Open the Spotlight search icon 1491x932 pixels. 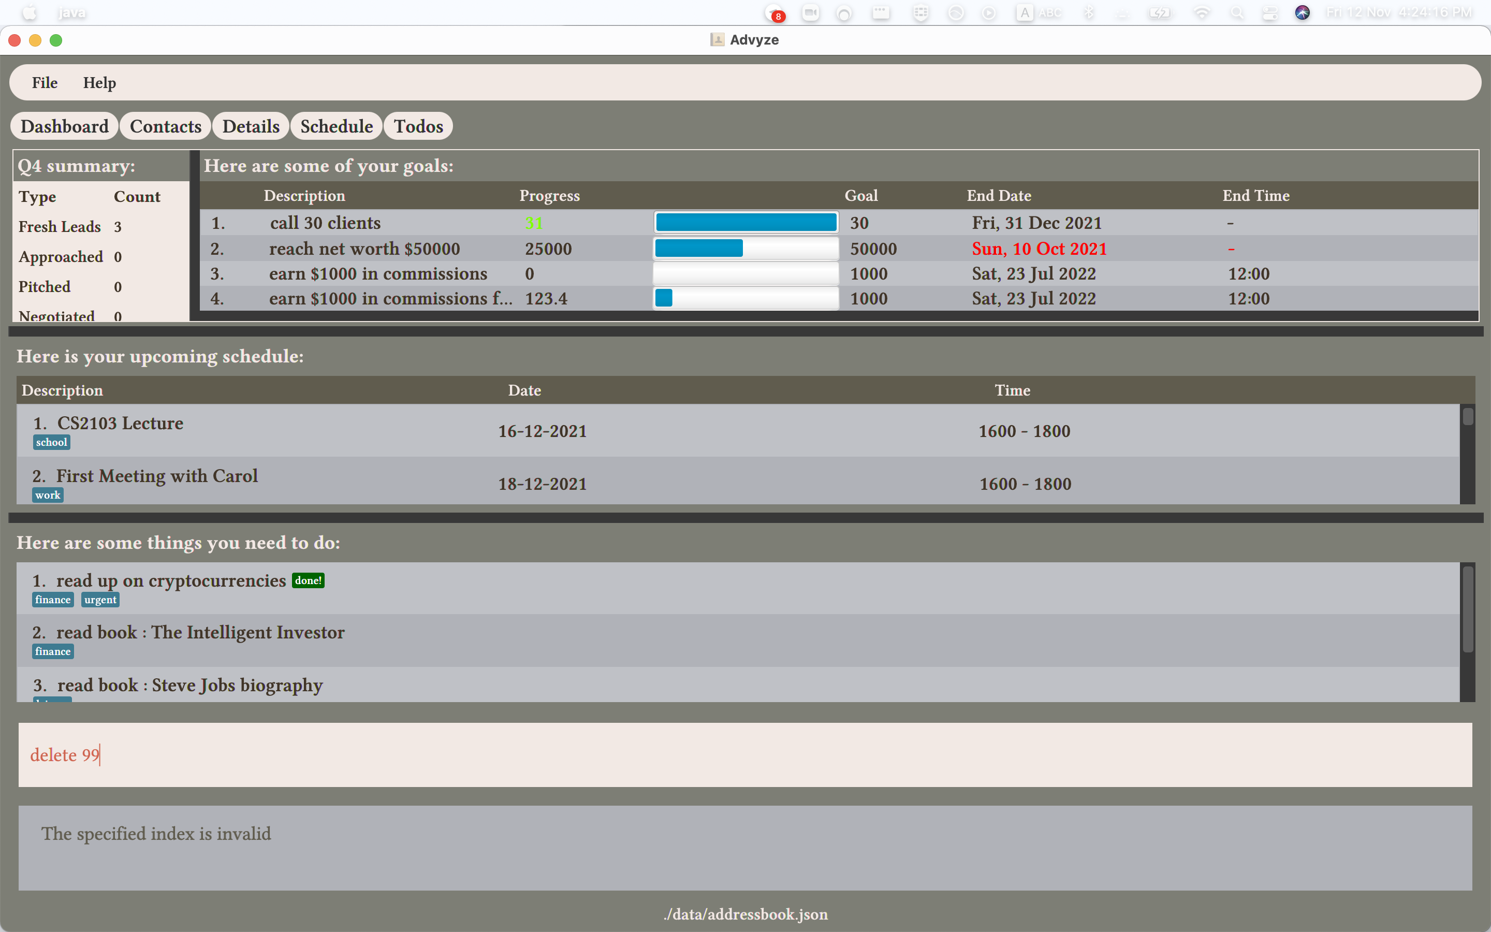point(1236,13)
